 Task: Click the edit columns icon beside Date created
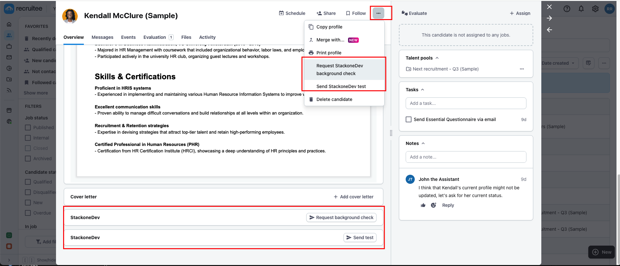click(x=589, y=63)
